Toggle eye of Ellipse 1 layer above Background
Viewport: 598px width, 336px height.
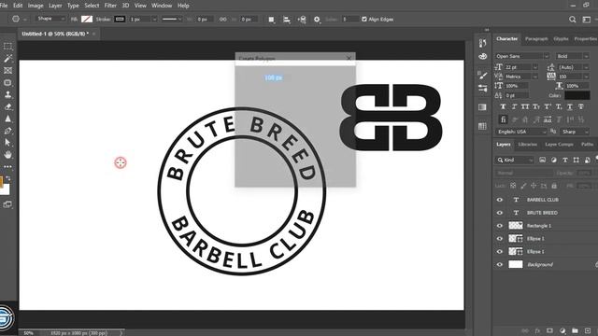click(x=500, y=251)
